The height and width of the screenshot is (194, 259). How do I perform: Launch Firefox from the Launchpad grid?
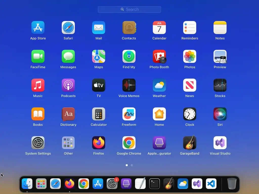tap(99, 143)
